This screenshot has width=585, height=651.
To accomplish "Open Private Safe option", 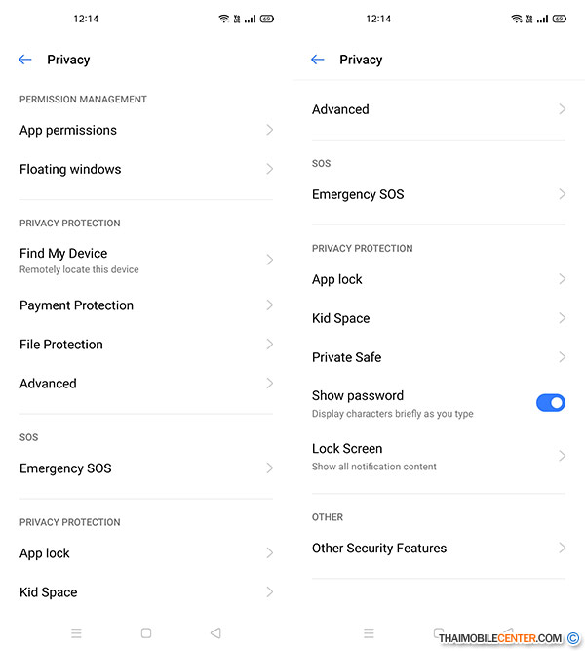I will 347,357.
